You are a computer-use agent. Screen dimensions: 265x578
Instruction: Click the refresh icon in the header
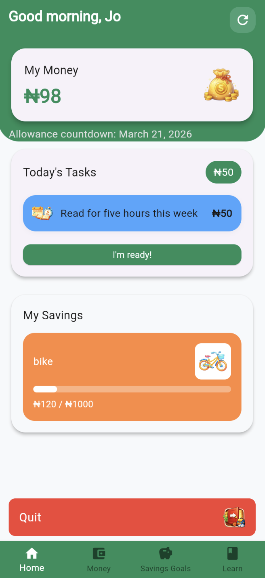coord(242,20)
